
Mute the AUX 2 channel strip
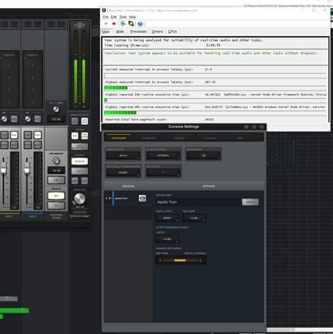point(37,145)
